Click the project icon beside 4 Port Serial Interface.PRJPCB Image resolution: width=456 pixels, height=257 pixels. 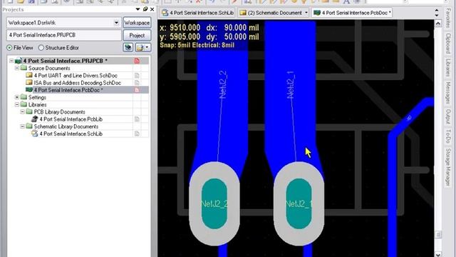point(18,61)
